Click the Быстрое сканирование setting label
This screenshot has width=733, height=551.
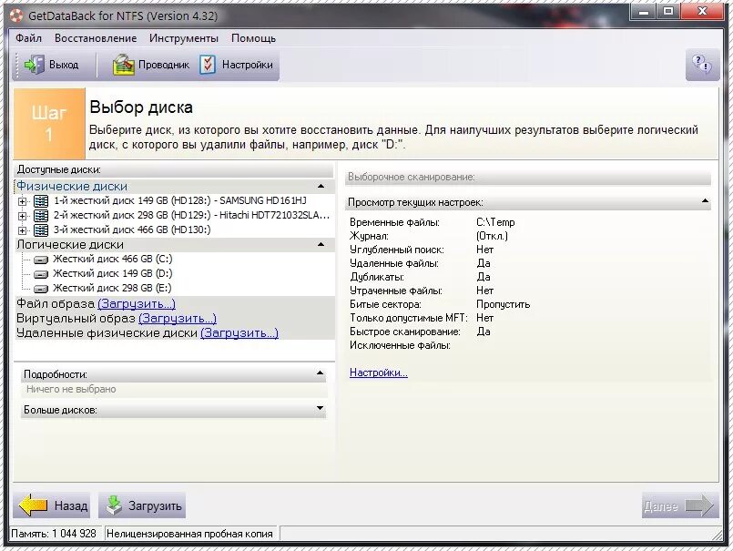pyautogui.click(x=405, y=332)
